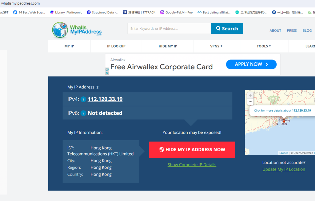315x201 pixels.
Task: Open the IP LOOKUP navigation tab
Action: pyautogui.click(x=116, y=46)
